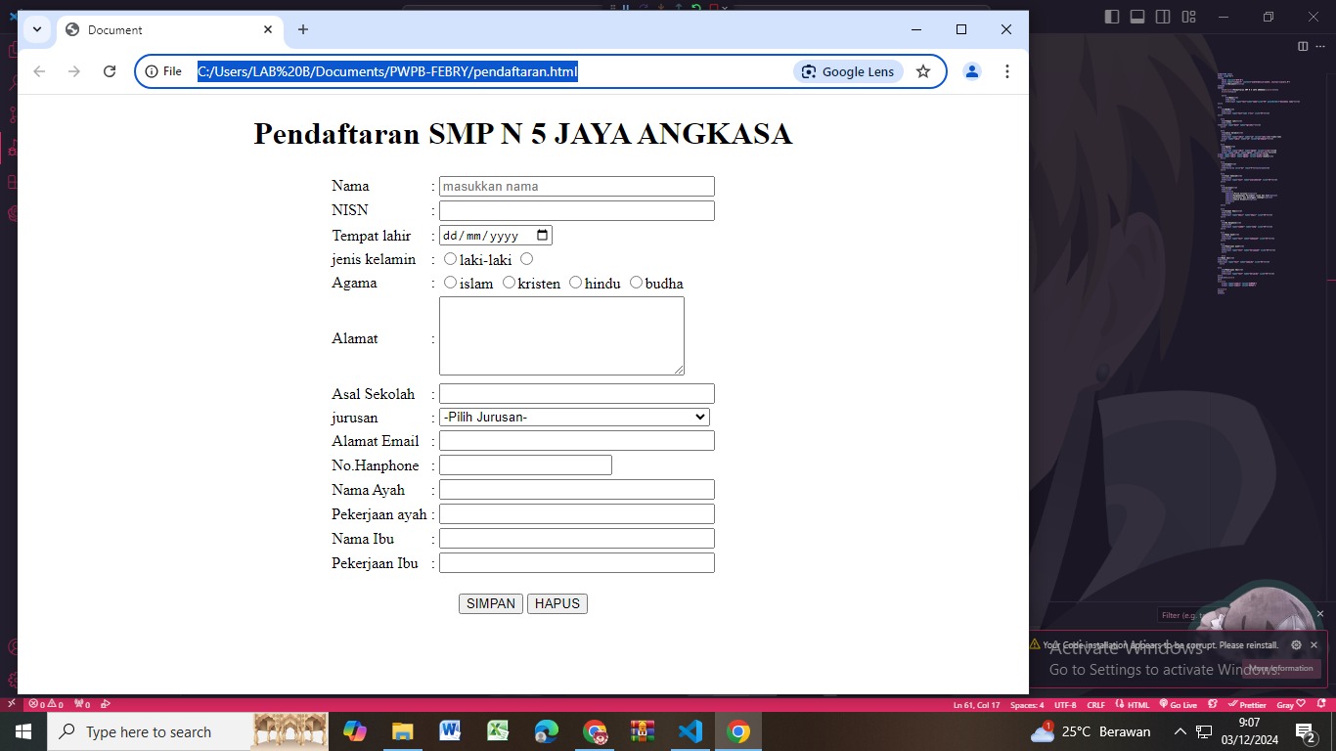
Task: Launch Visual Studio Code from taskbar
Action: (690, 730)
